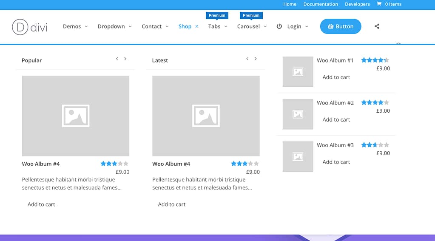Click the Login power icon
The height and width of the screenshot is (241, 435).
(x=279, y=26)
